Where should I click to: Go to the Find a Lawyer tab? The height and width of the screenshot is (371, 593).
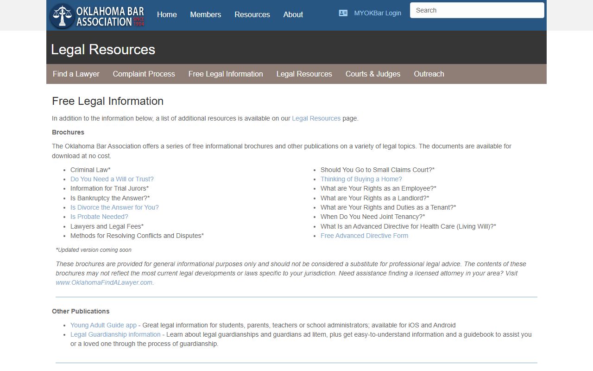[x=76, y=74]
